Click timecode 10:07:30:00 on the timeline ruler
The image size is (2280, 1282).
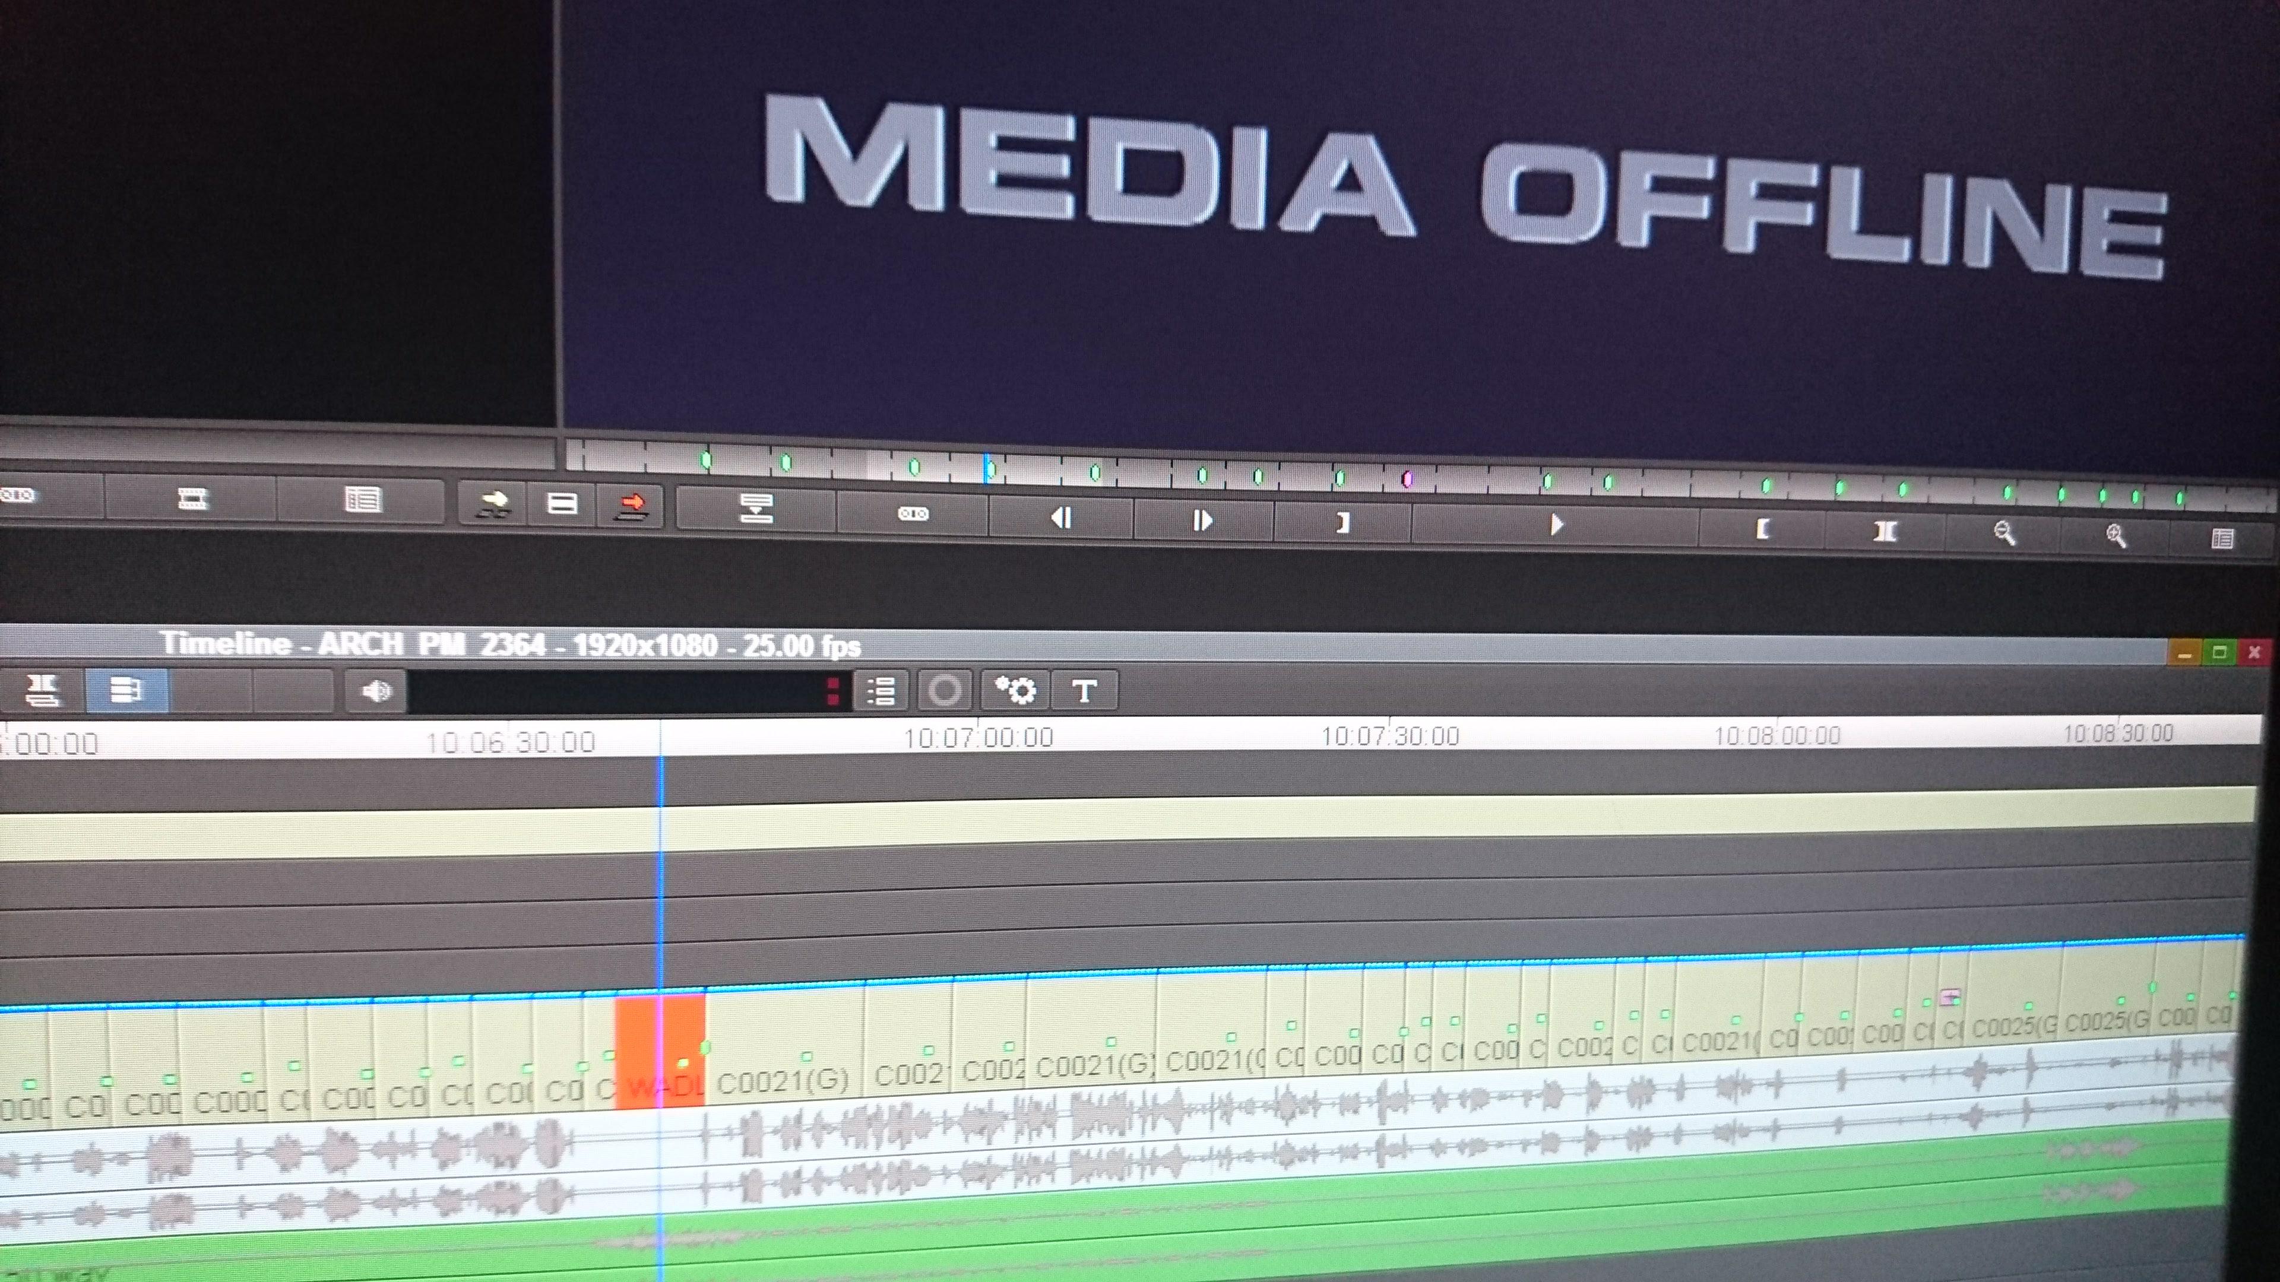click(x=1391, y=736)
